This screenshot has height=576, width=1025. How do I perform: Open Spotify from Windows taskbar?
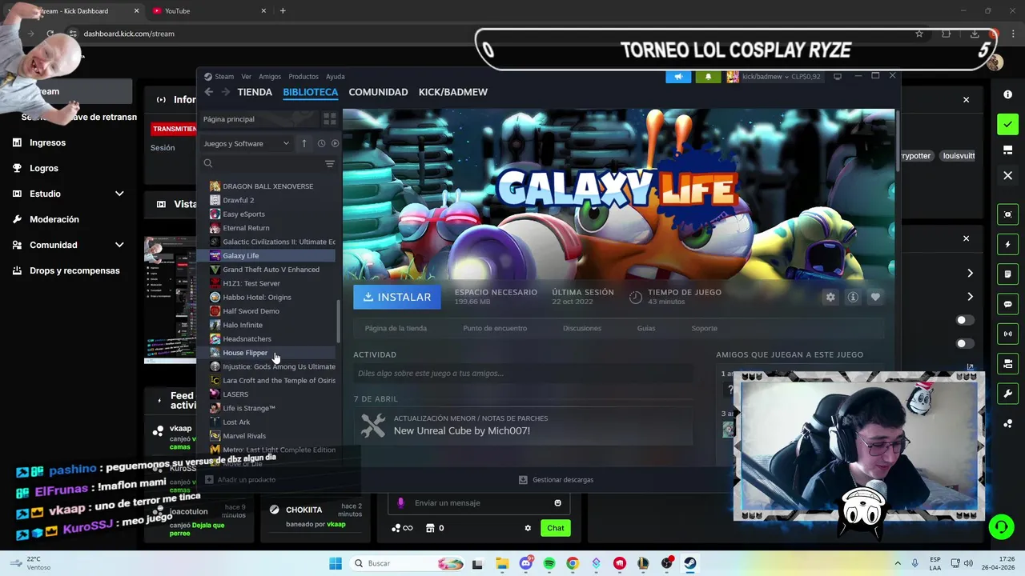549,563
